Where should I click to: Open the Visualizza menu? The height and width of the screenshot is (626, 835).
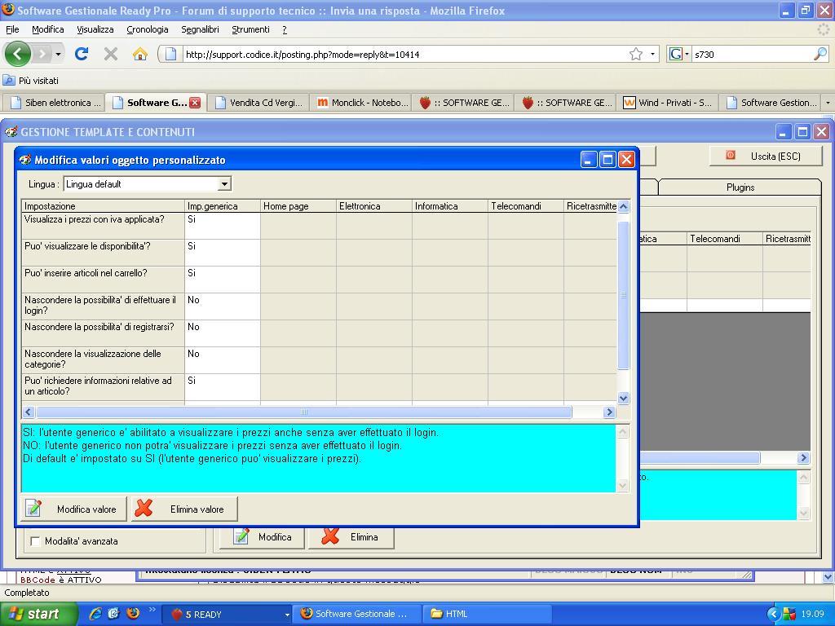tap(95, 29)
